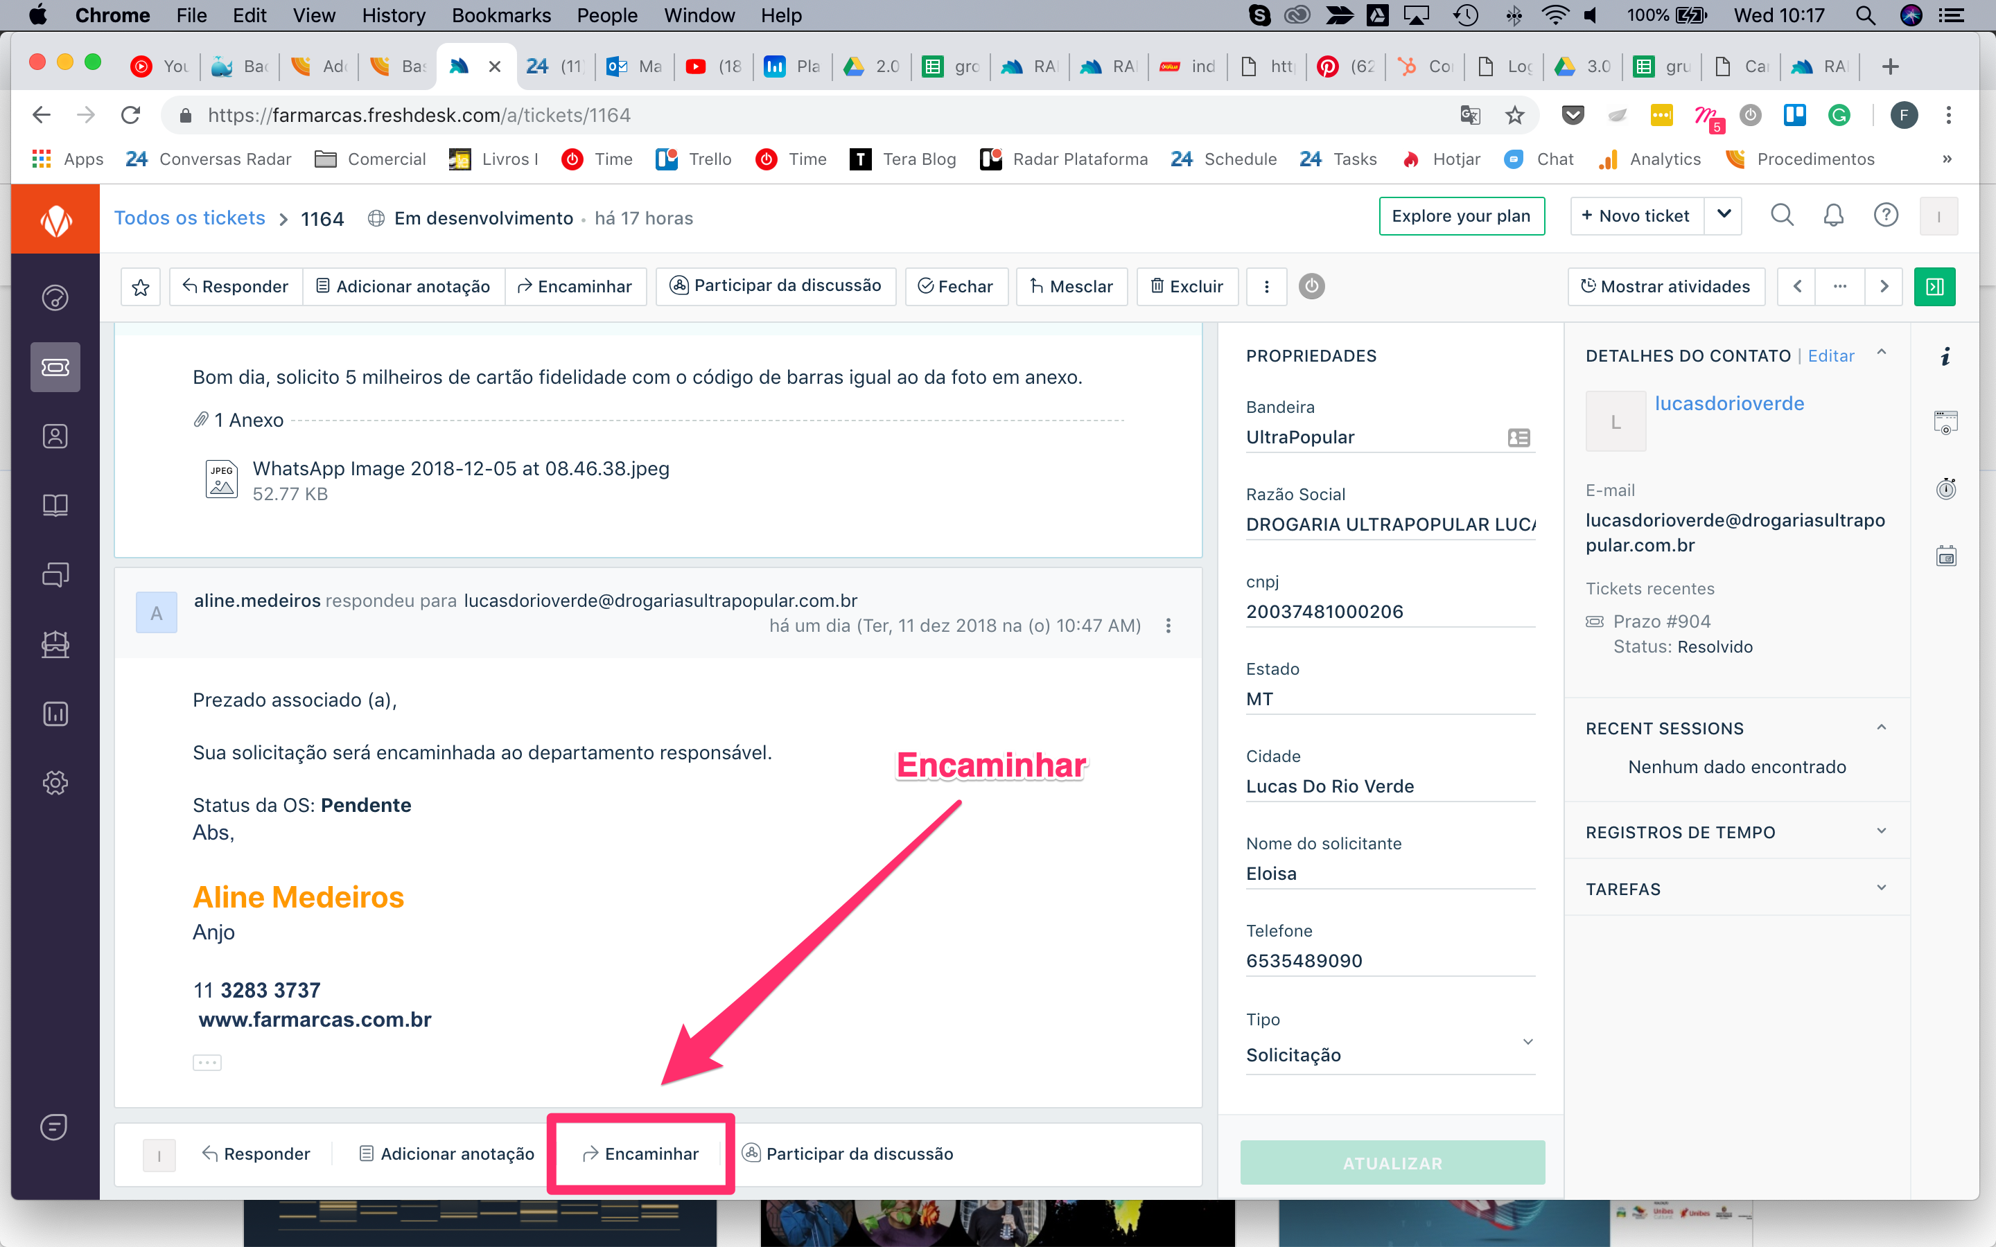Open the Todos os tickets breadcrumb link
The width and height of the screenshot is (1996, 1247).
[190, 218]
